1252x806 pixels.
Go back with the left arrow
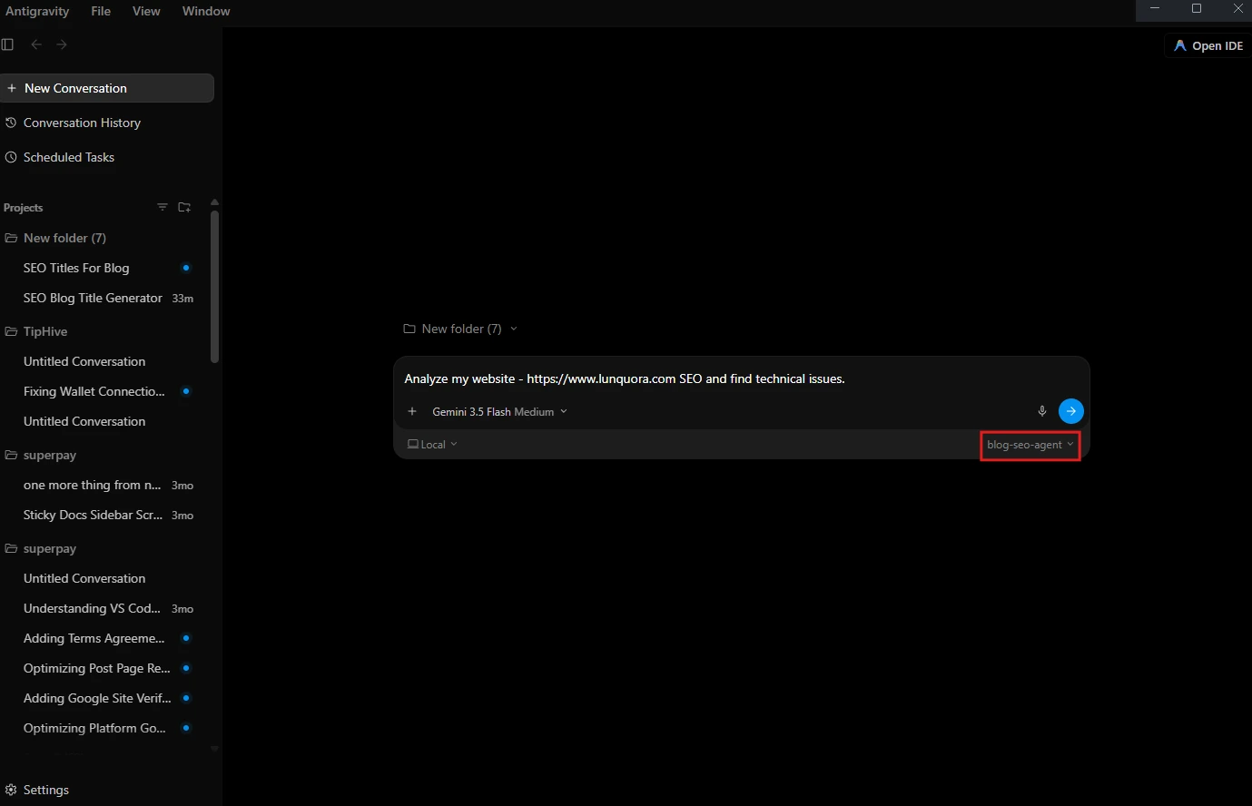pyautogui.click(x=36, y=44)
